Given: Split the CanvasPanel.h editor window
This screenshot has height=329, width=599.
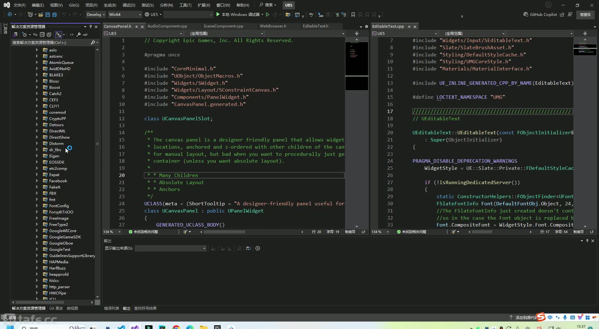Looking at the screenshot, I should pyautogui.click(x=357, y=33).
